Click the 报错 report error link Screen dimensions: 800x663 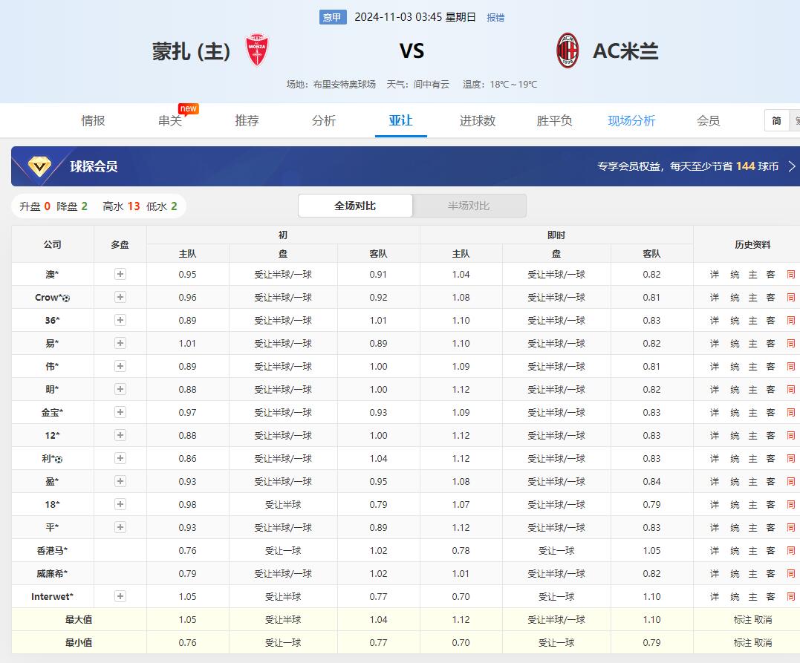495,17
